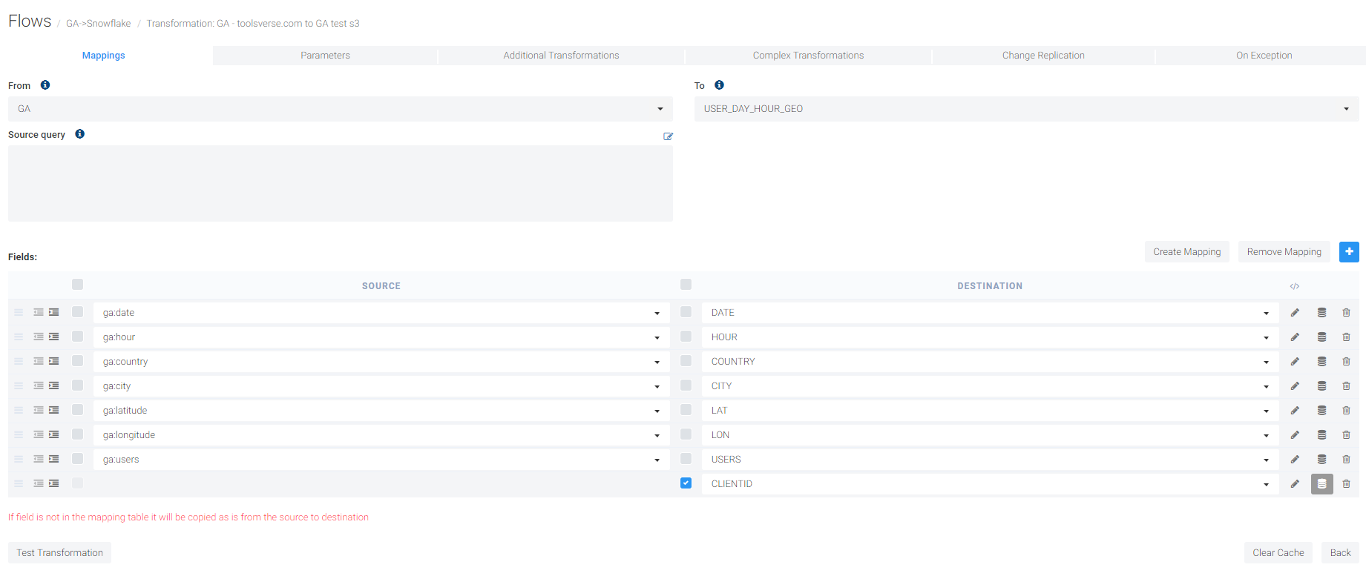Open the source query editor icon
Viewport: 1366px width, 576px height.
[x=668, y=136]
